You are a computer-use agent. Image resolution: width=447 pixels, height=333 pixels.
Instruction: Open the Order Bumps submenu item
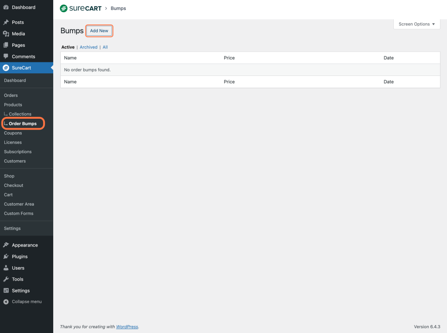point(23,124)
